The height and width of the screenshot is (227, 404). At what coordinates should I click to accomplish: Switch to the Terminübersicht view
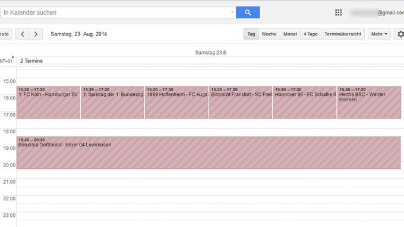pos(343,34)
